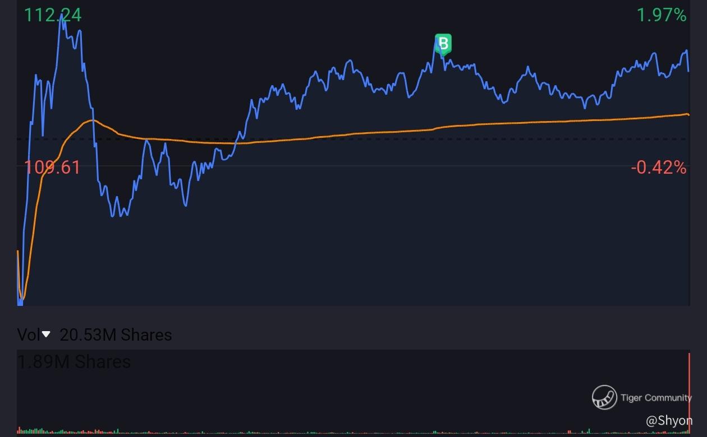Click the blue price line lowest trough
The height and width of the screenshot is (437, 707).
(x=20, y=301)
